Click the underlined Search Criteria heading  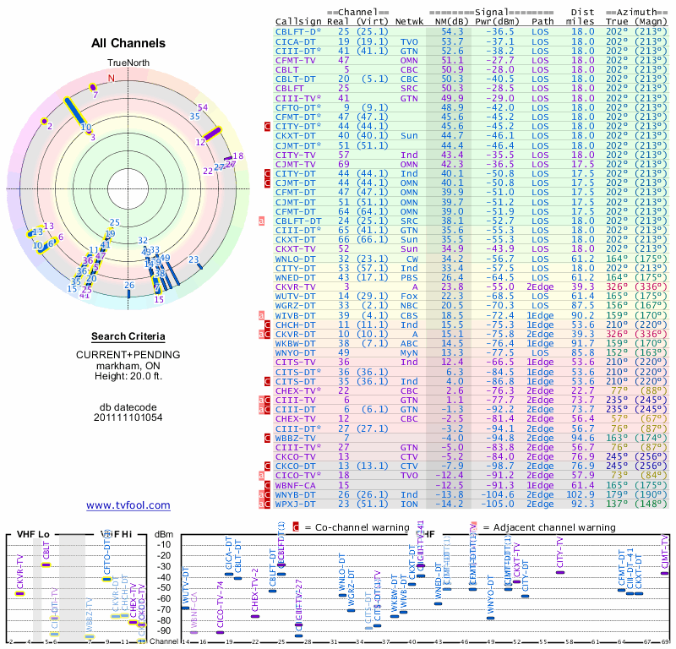point(128,336)
